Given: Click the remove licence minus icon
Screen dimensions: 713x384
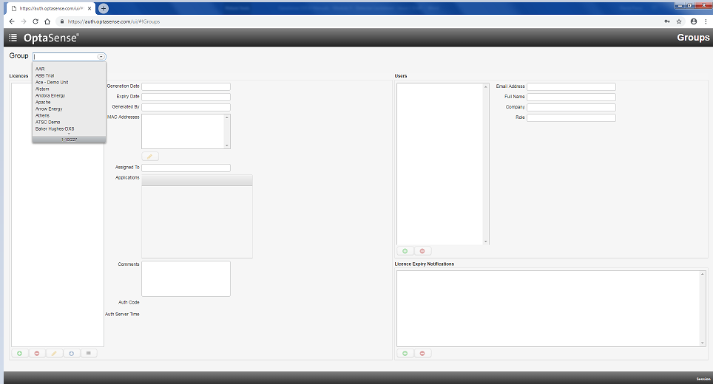Looking at the screenshot, I should 37,354.
